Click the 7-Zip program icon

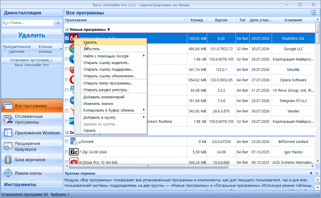click(74, 152)
